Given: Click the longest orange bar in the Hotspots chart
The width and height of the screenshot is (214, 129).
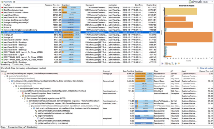Looking at the screenshot, I should [x=189, y=37].
